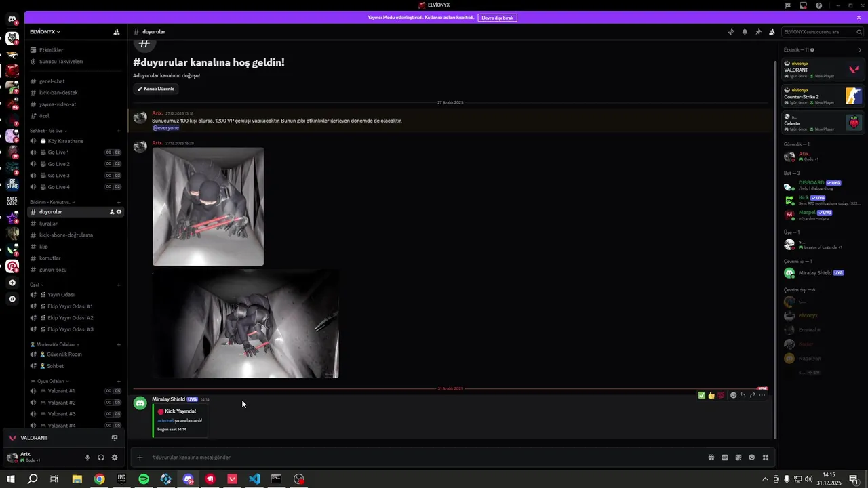Click the Kanalı Düzenle button
The image size is (868, 488).
tap(156, 89)
